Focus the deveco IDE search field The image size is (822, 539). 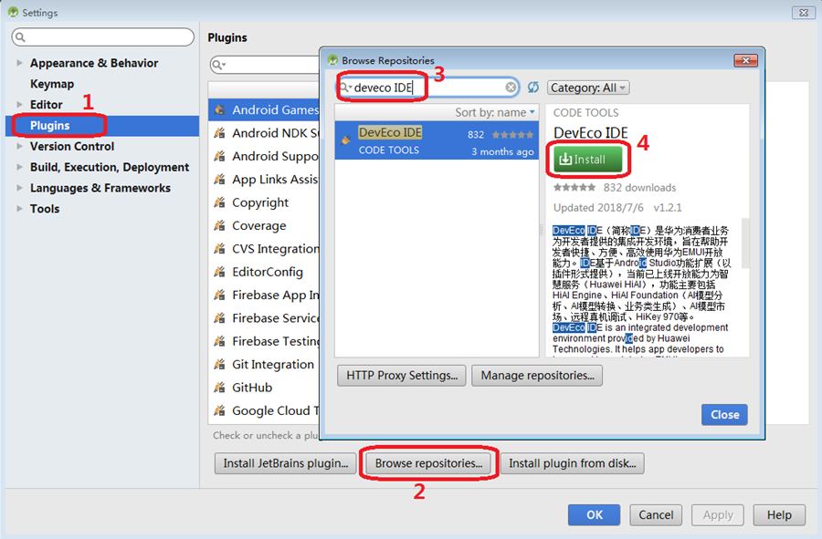(427, 88)
